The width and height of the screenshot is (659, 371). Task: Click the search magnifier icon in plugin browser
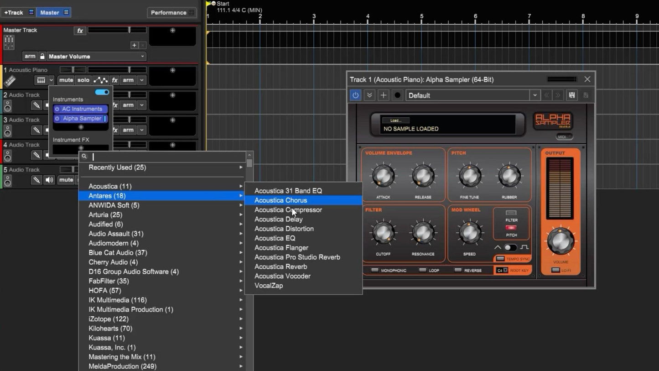click(x=84, y=156)
